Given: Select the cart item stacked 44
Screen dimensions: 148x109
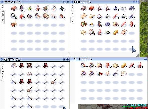Looking at the screenshot, I should (140, 65).
